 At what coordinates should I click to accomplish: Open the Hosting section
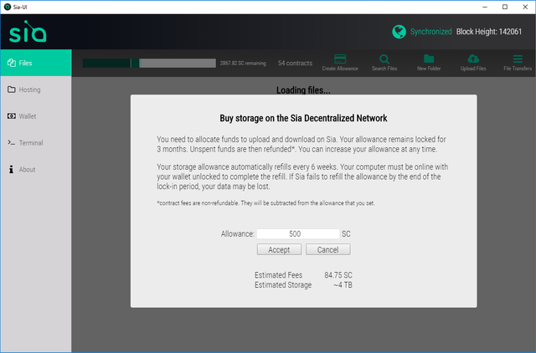36,90
